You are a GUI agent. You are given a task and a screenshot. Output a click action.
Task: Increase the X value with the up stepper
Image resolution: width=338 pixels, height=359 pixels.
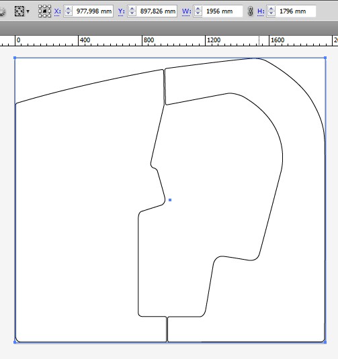click(69, 9)
